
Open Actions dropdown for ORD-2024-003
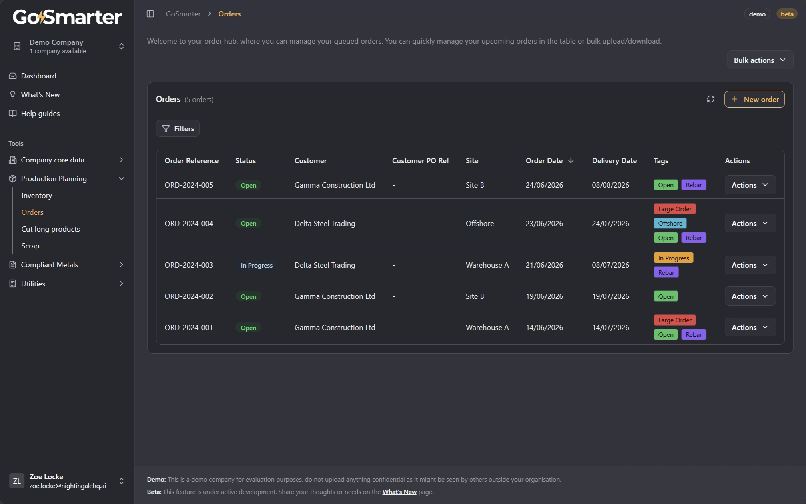click(750, 265)
